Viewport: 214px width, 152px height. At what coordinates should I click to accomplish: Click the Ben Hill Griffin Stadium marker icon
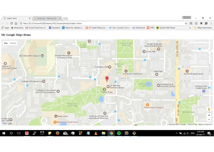42,56
